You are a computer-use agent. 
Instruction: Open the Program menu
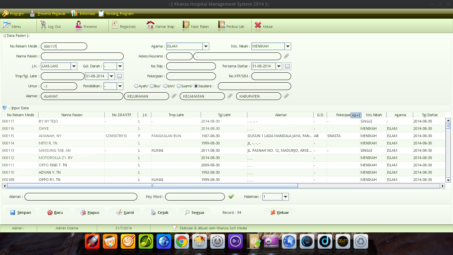13,14
